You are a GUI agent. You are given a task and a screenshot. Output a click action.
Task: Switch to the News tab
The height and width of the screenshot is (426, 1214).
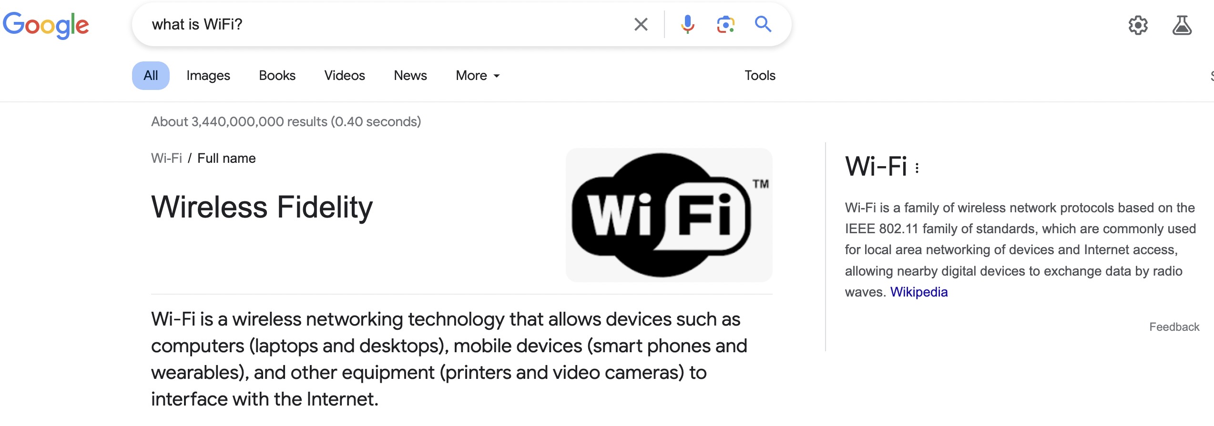(410, 76)
